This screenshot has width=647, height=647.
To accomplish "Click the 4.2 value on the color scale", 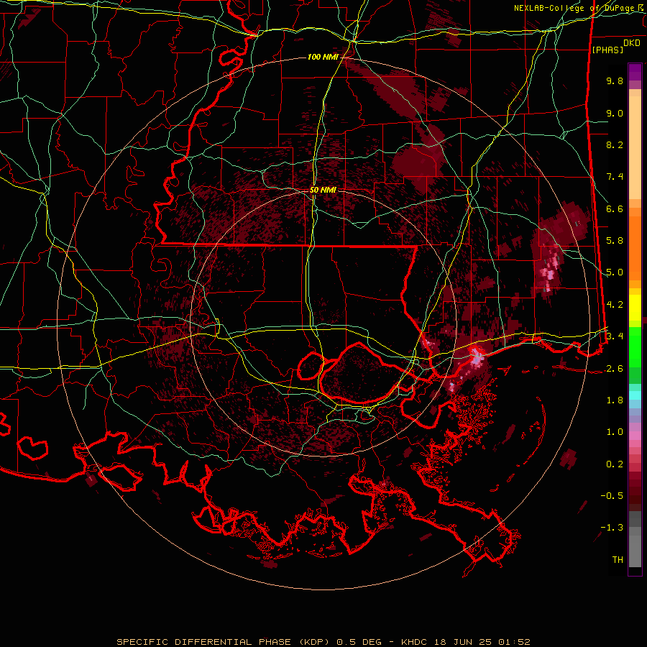I will pyautogui.click(x=615, y=305).
